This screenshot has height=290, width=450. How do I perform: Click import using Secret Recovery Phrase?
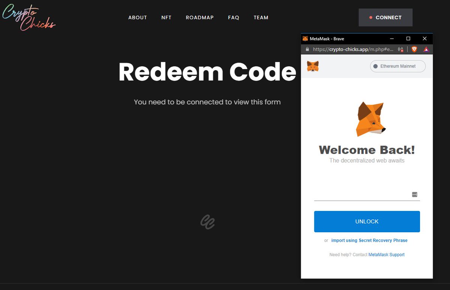pos(369,240)
